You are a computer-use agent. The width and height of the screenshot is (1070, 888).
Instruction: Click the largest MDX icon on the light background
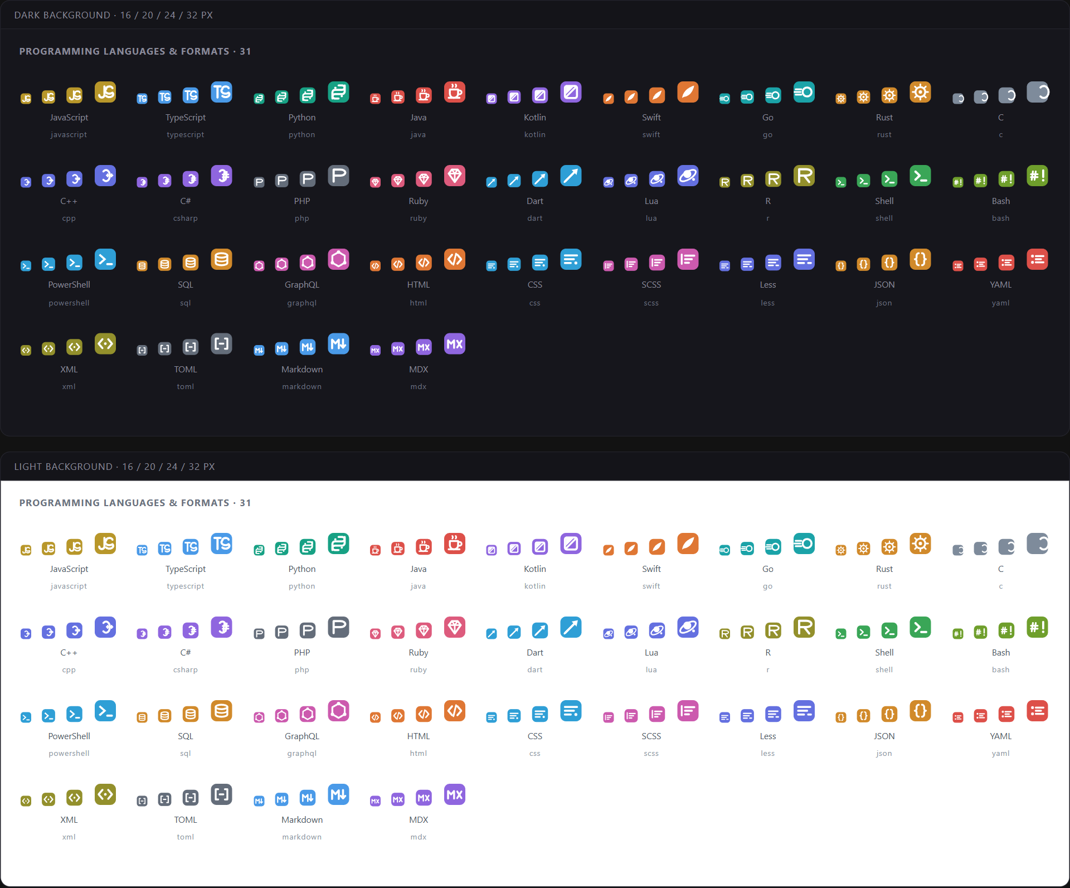pos(455,794)
